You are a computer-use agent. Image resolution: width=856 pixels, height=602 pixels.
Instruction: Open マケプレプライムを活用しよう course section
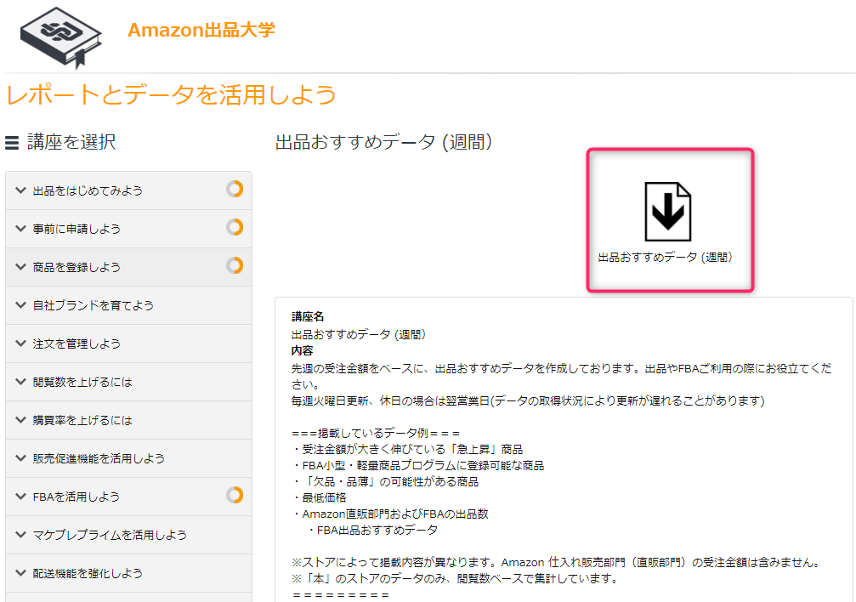point(129,535)
